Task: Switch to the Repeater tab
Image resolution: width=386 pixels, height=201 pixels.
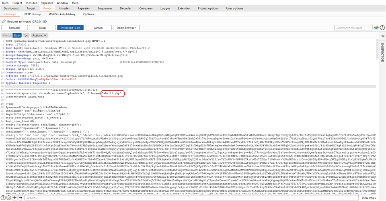Action: click(84, 8)
